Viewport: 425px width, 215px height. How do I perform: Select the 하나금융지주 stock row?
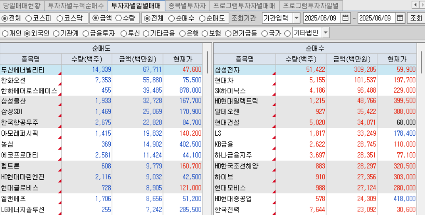315,155
